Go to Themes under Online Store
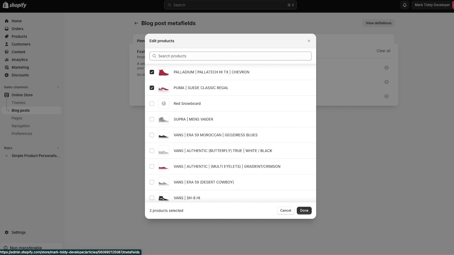 click(18, 103)
